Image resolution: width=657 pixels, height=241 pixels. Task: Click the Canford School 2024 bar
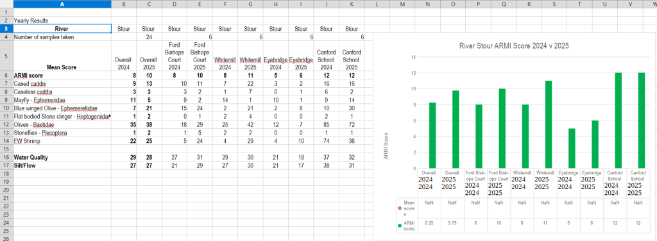(x=618, y=120)
